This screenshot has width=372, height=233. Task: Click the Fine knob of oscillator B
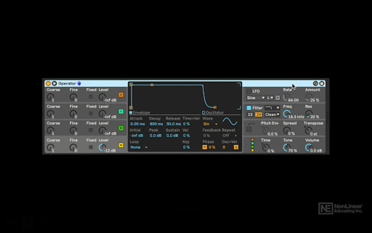click(73, 131)
